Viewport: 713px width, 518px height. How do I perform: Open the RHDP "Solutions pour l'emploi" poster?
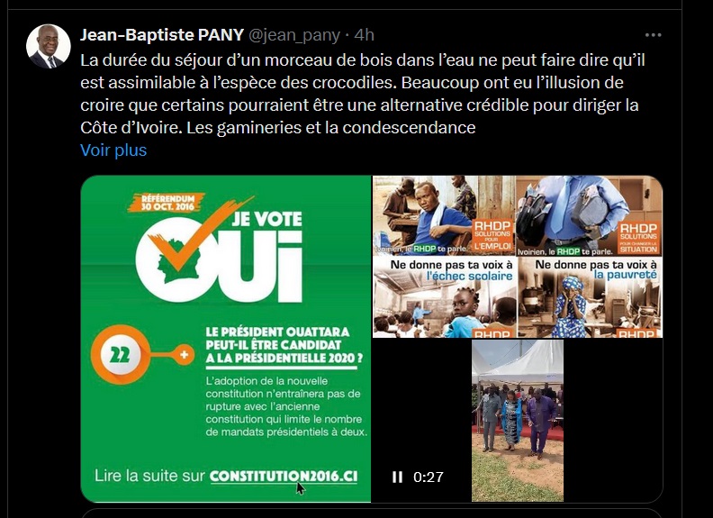(x=444, y=215)
